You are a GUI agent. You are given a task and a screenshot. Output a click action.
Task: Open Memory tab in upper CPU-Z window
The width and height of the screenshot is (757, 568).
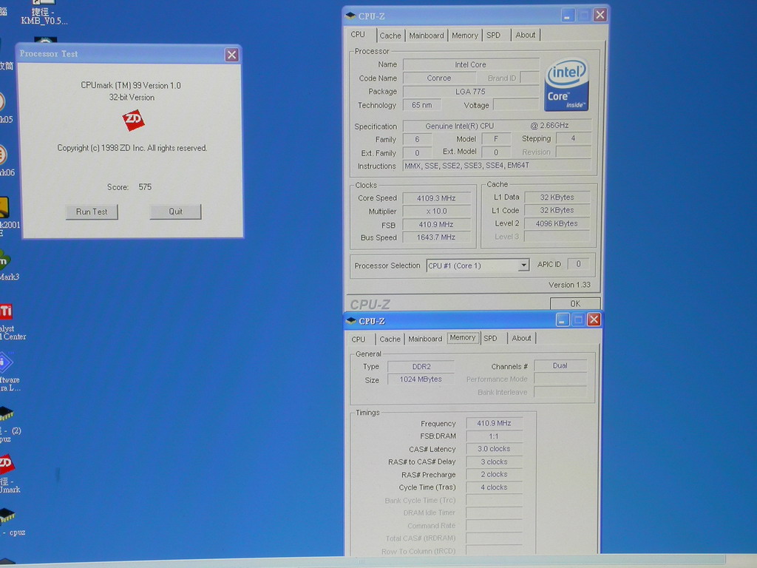(465, 35)
